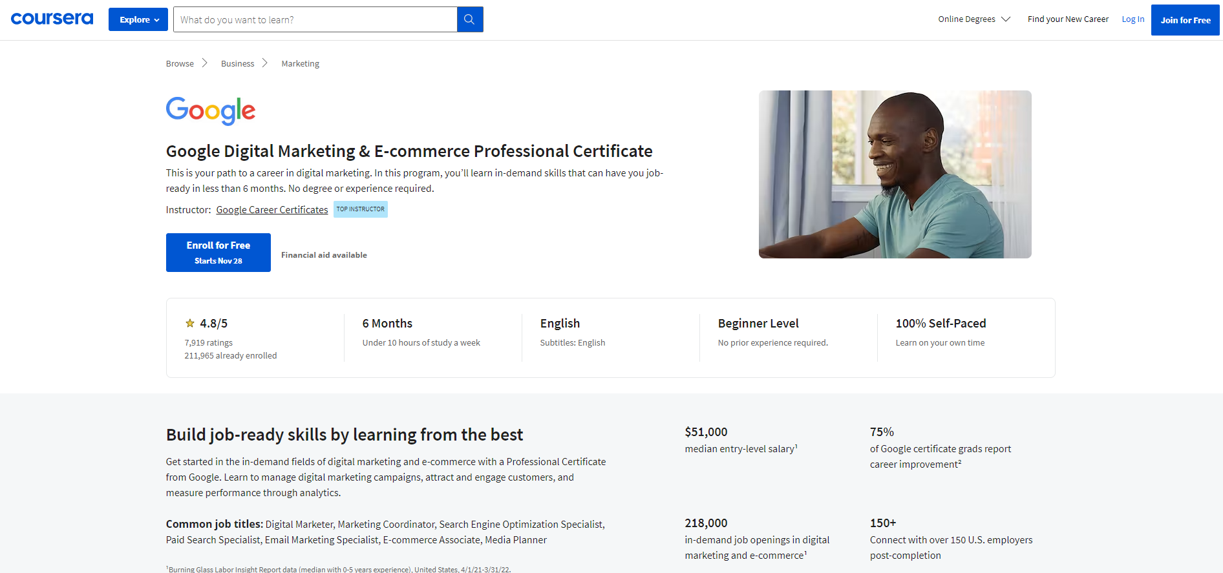1223x573 pixels.
Task: Click the Coursera logo
Action: point(52,19)
